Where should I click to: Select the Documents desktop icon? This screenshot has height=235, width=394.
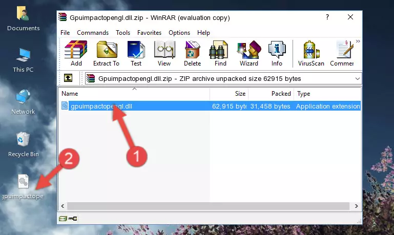tap(23, 19)
